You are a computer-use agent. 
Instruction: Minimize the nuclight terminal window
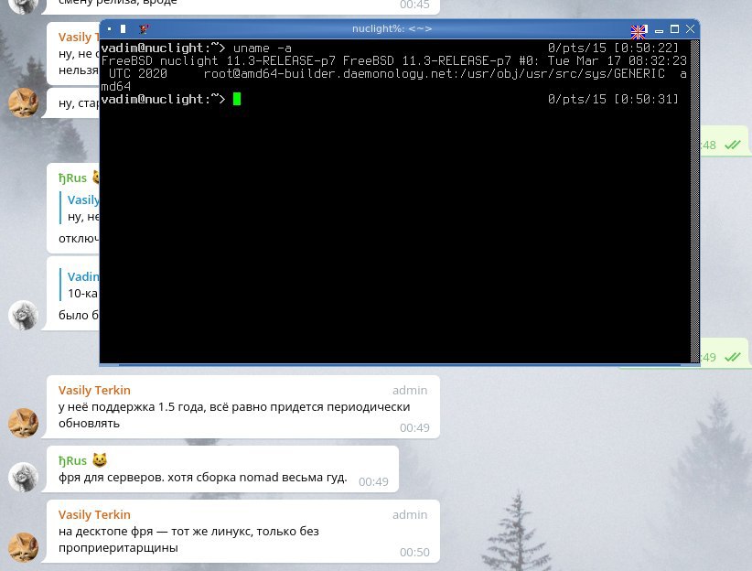coord(660,30)
